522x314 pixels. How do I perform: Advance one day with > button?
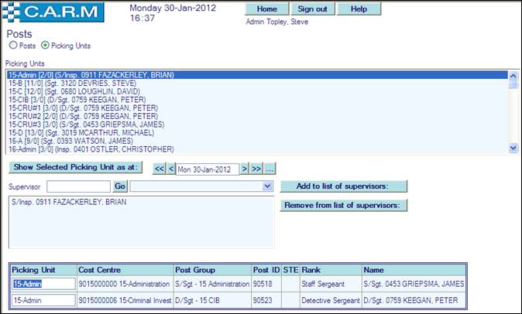[x=243, y=168]
